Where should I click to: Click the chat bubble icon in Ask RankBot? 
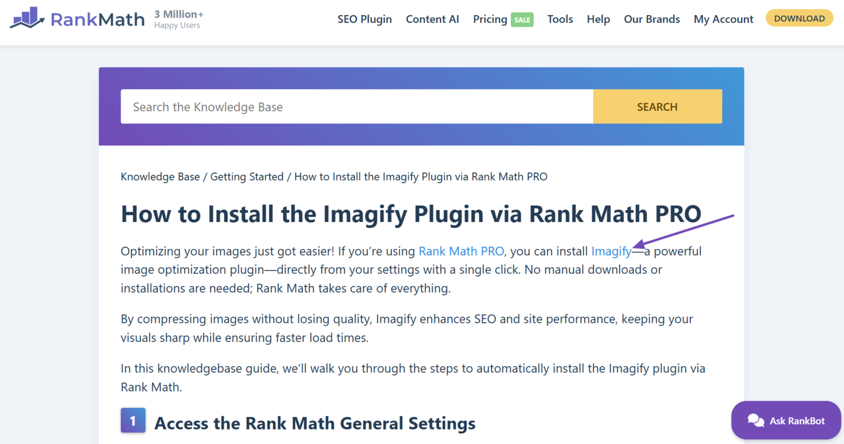(755, 421)
